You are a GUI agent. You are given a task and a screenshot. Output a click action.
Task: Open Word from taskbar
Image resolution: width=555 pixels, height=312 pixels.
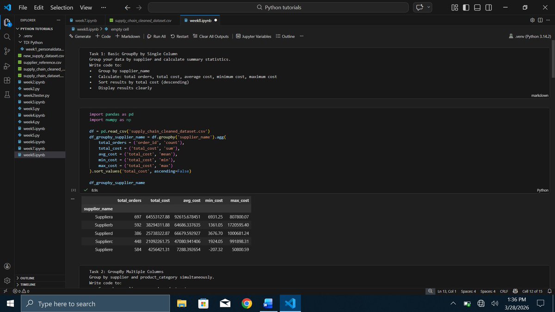268,303
